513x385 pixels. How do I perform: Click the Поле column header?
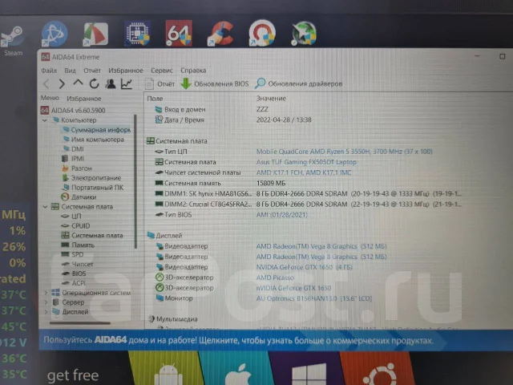tap(155, 99)
